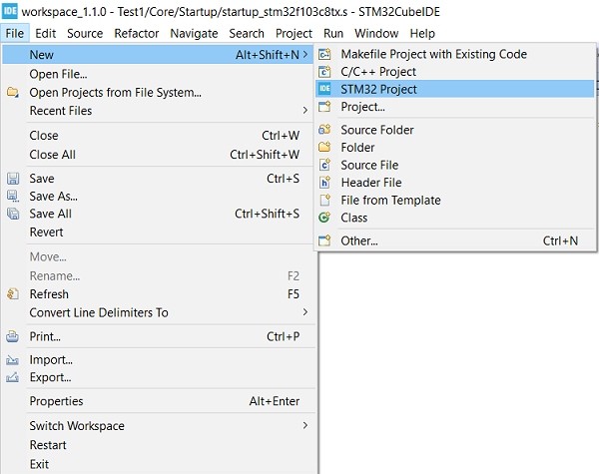This screenshot has width=599, height=474.
Task: Select Properties from File menu
Action: [56, 401]
